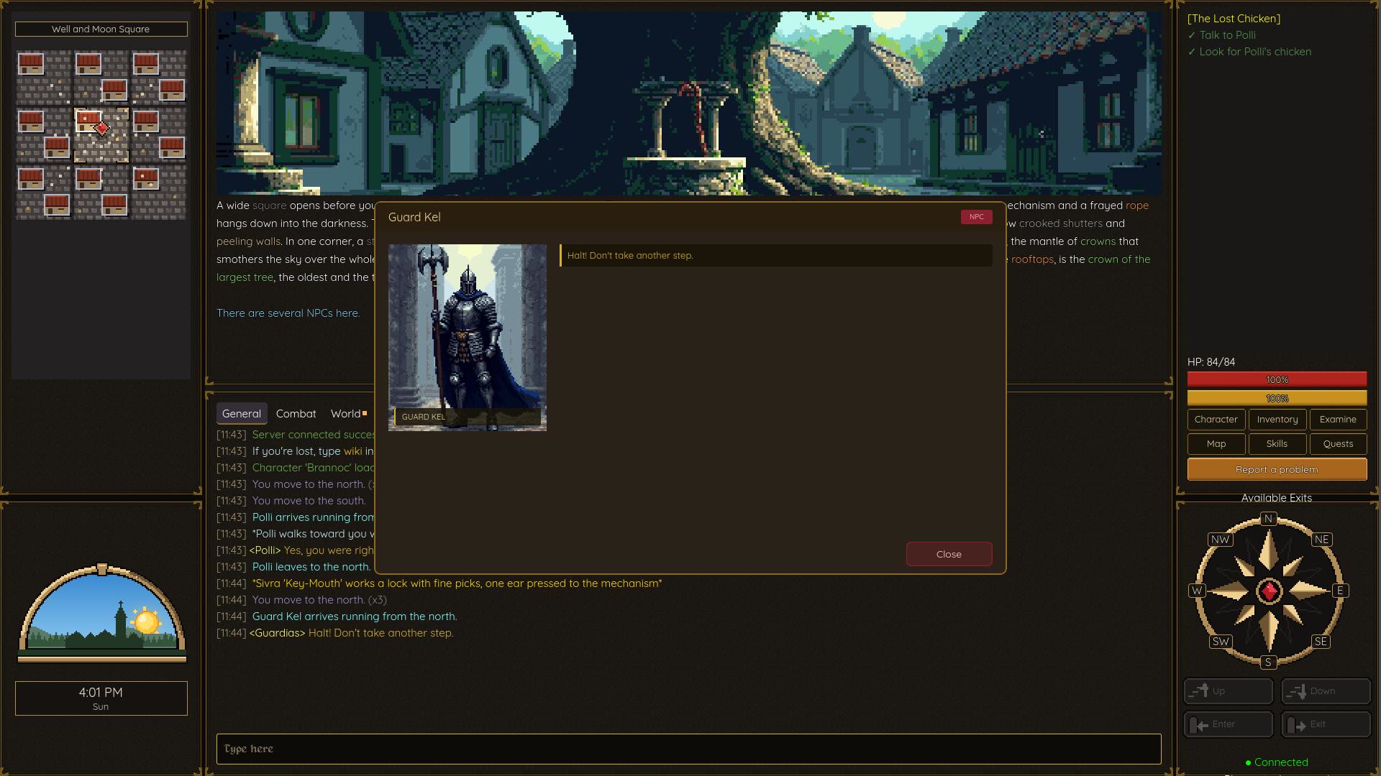Click the Down stairs button
The width and height of the screenshot is (1381, 776).
pos(1326,691)
